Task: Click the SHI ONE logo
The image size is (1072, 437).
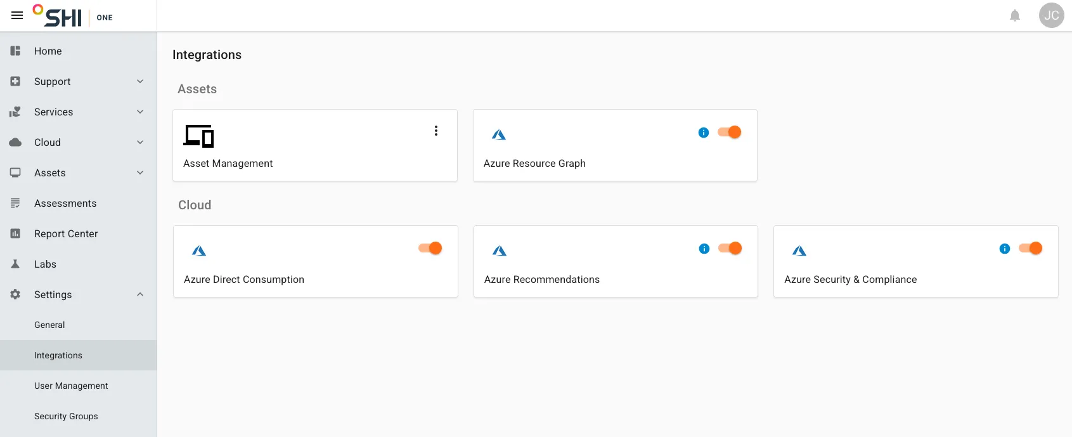Action: 73,16
